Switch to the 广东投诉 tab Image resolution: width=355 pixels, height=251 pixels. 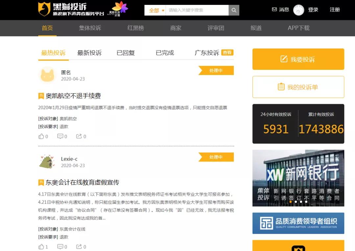tap(207, 53)
